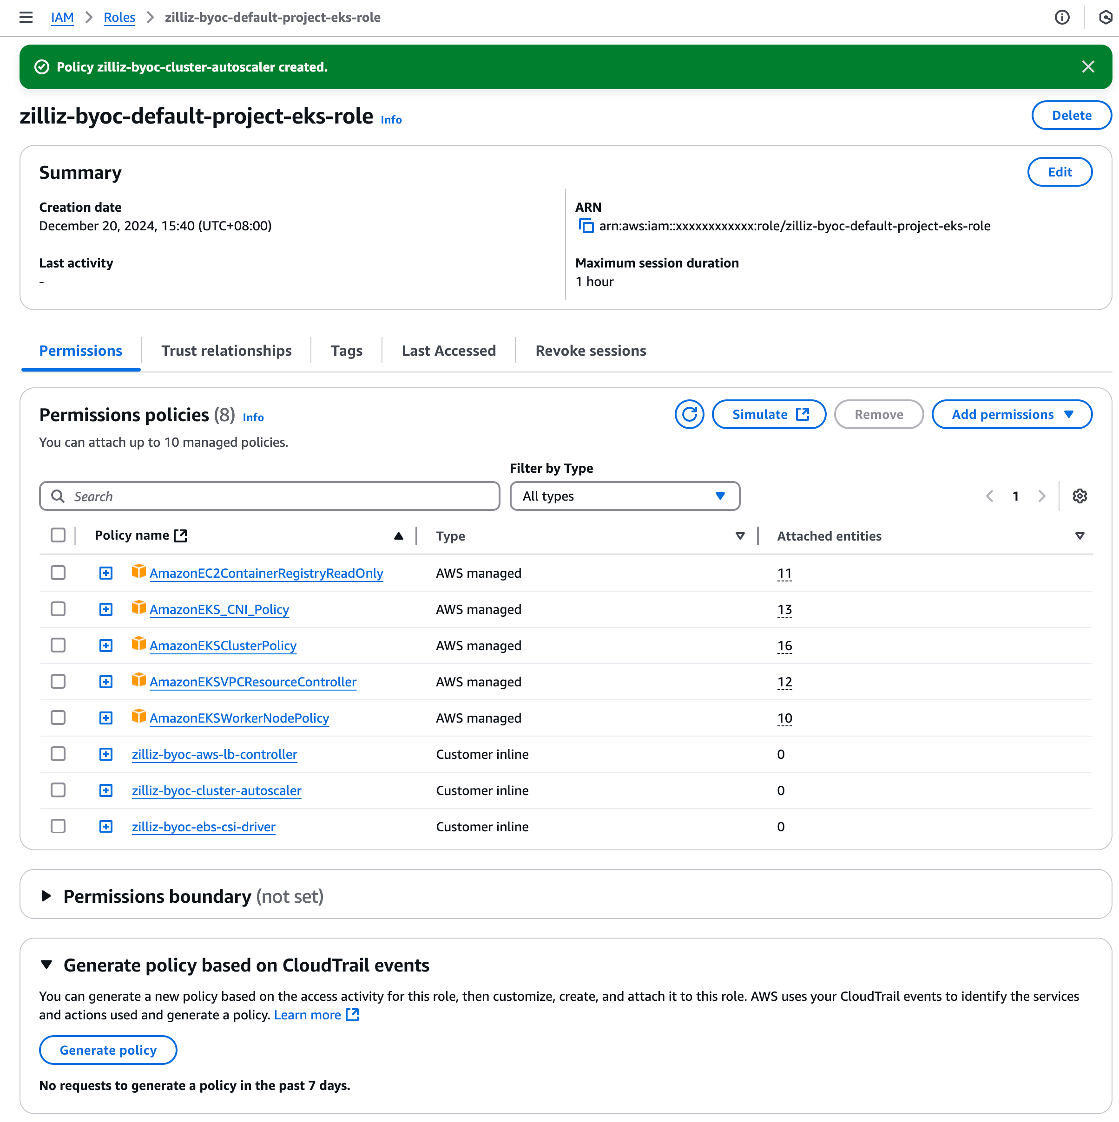Image resolution: width=1119 pixels, height=1122 pixels.
Task: Open the AmazonEKSWorkerNodePolicy link
Action: click(239, 718)
